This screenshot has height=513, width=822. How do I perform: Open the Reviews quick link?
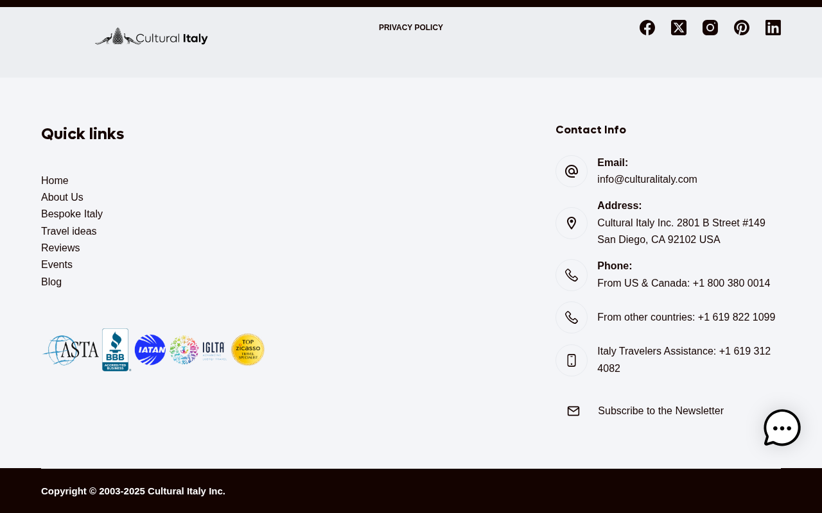point(60,248)
